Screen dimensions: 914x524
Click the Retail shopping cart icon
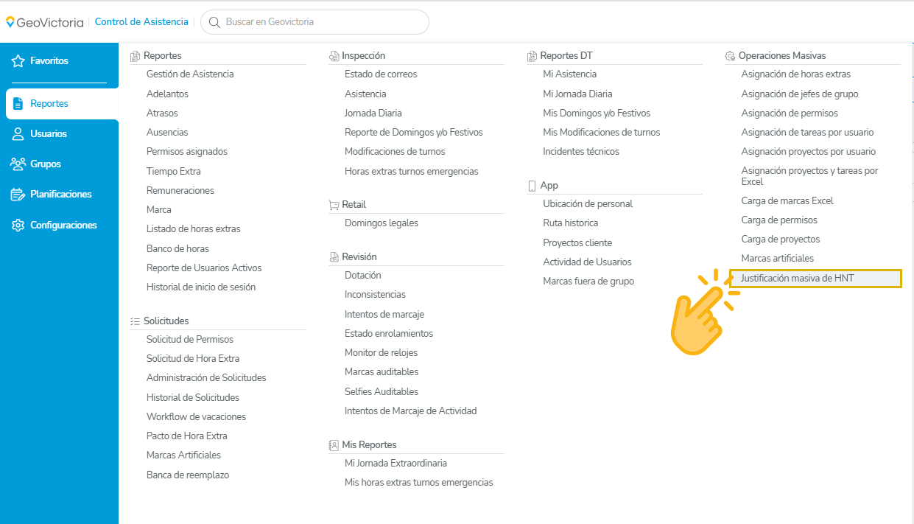(334, 205)
